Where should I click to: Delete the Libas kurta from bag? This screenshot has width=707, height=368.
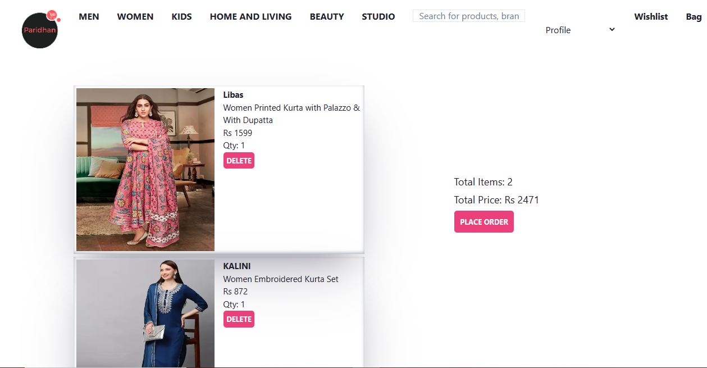pos(239,161)
